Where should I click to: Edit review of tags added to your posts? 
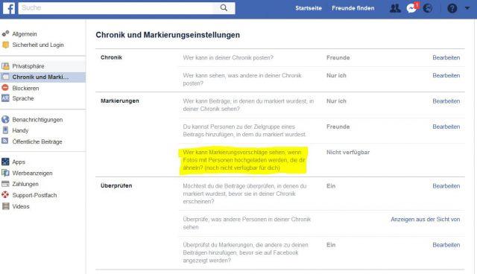[446, 245]
